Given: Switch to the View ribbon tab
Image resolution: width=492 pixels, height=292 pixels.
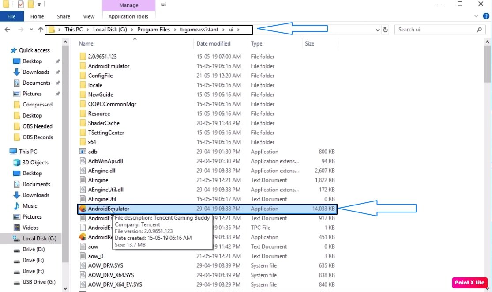Looking at the screenshot, I should 89,16.
